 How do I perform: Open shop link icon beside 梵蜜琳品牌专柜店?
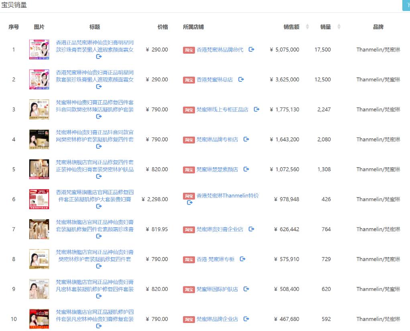pos(246,139)
